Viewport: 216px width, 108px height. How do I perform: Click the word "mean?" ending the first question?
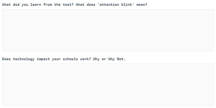(x=142, y=5)
